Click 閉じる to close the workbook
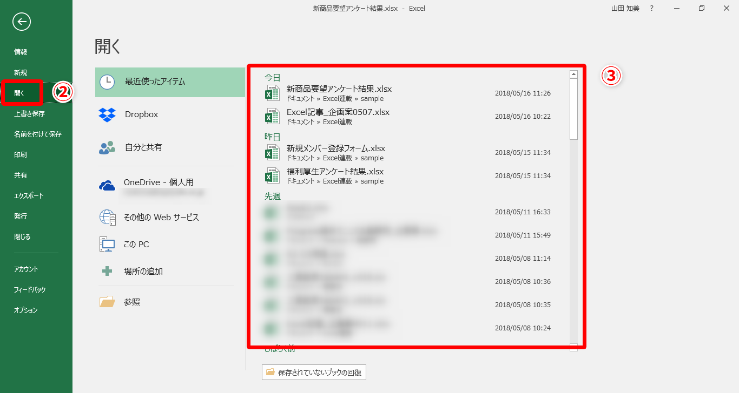Viewport: 739px width, 393px height. coord(22,237)
